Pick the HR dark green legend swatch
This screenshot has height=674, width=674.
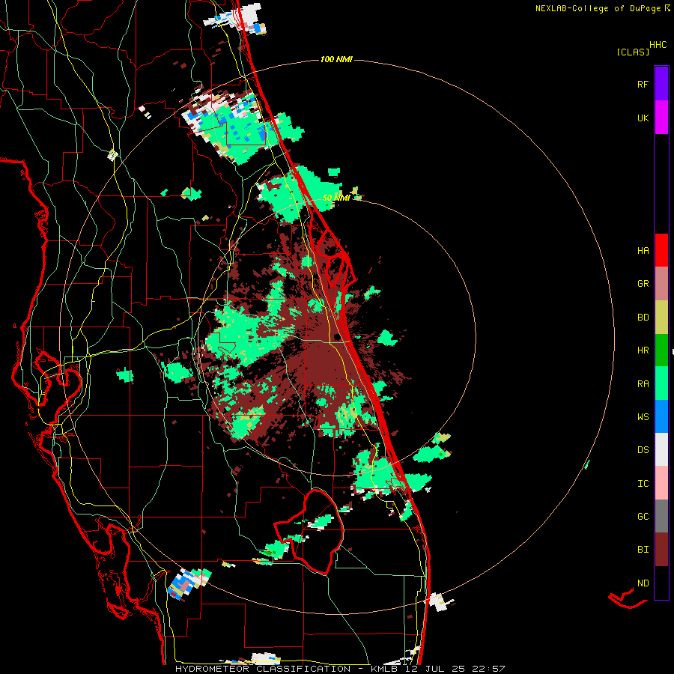point(661,350)
